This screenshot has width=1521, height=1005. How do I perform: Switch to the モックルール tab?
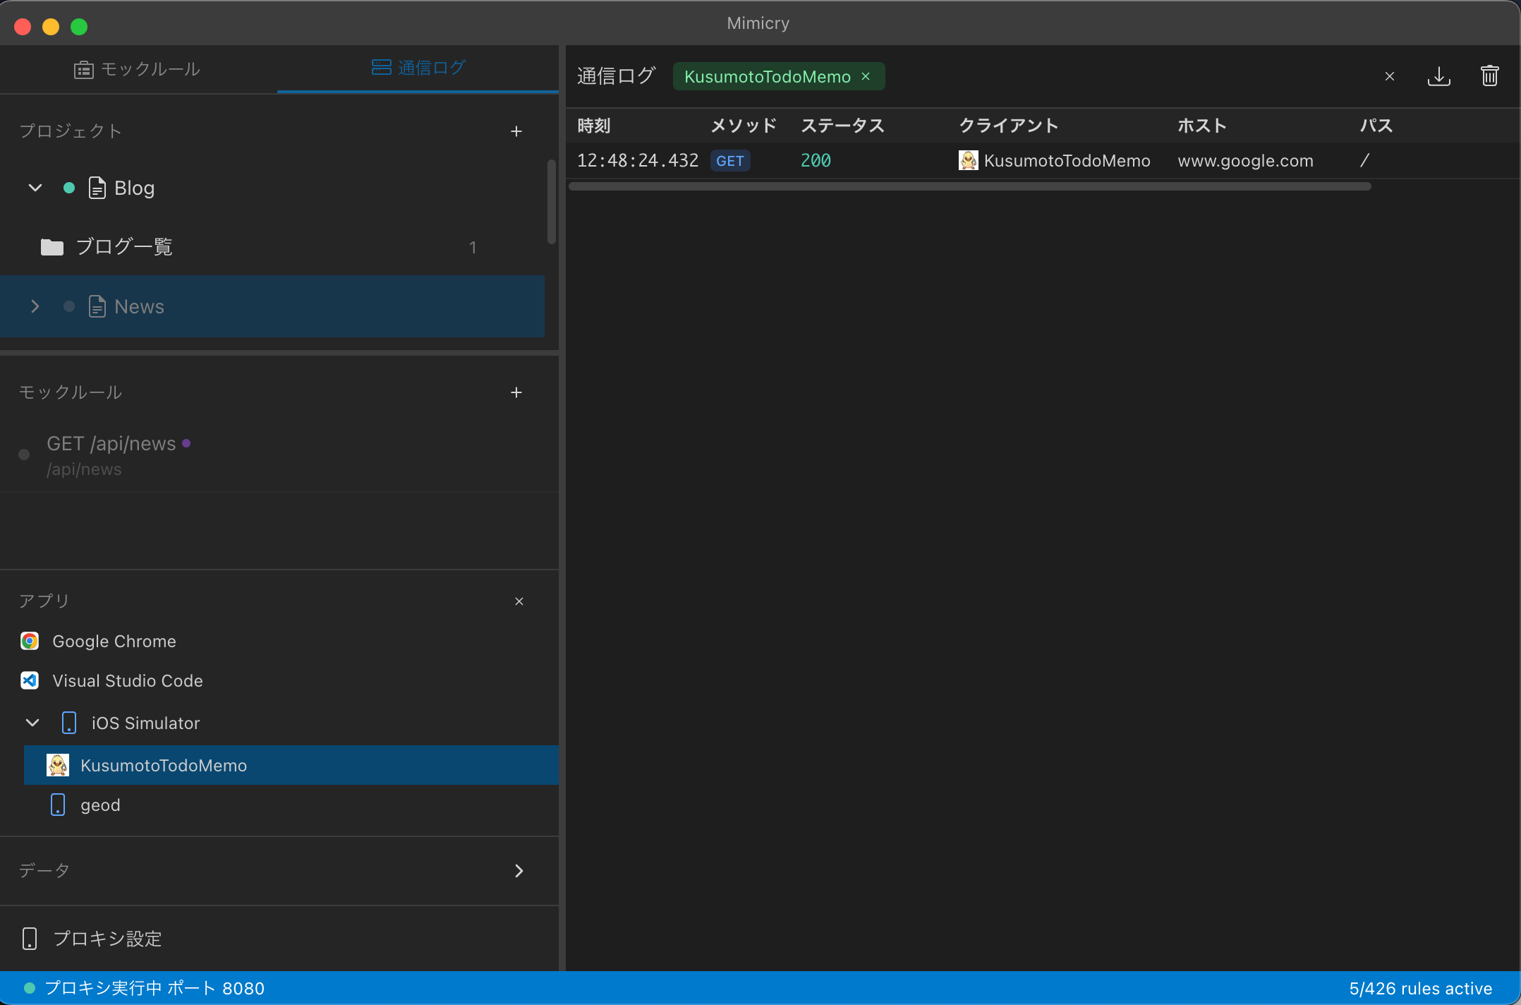pos(138,69)
